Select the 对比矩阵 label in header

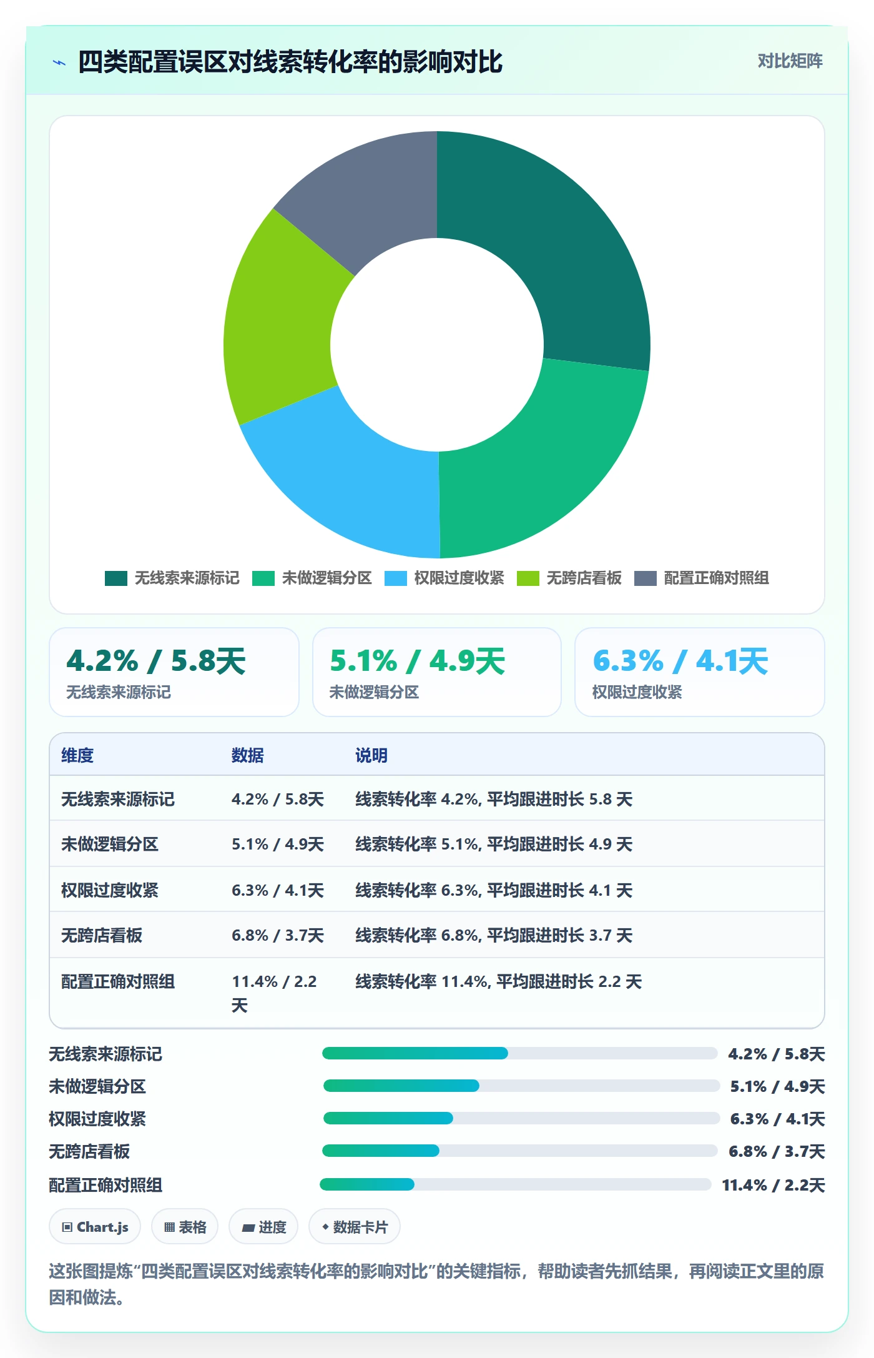click(790, 61)
